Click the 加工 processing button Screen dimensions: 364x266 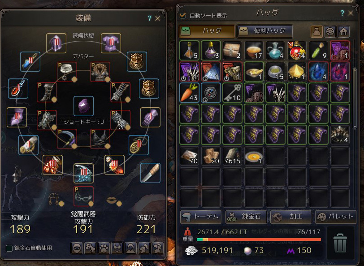(x=291, y=217)
